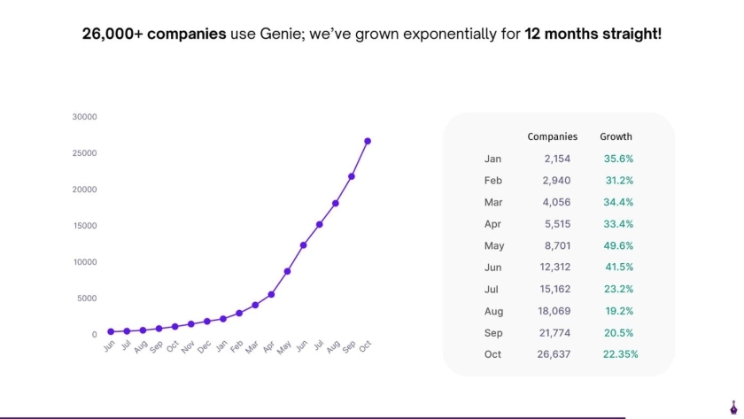Click the Companies column header
This screenshot has height=419, width=744.
point(552,136)
